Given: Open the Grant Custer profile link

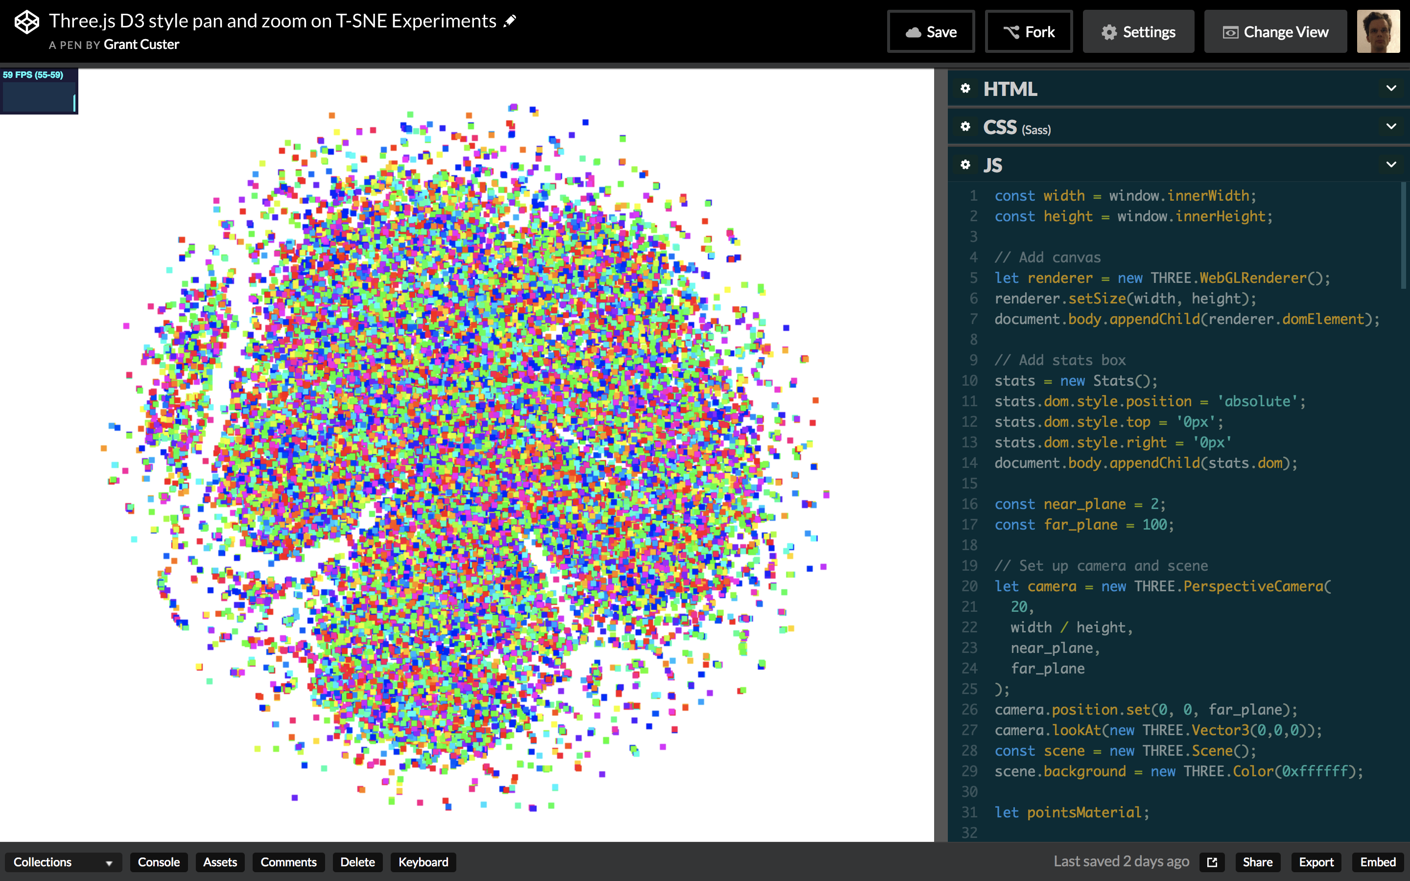Looking at the screenshot, I should tap(141, 45).
